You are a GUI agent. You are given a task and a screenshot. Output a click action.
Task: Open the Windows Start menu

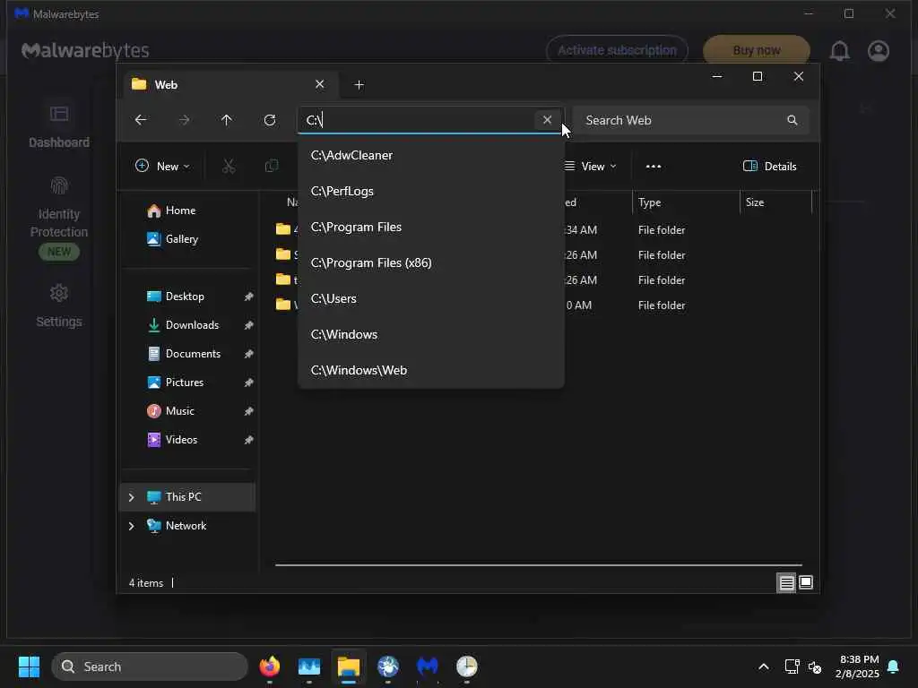[x=29, y=666]
